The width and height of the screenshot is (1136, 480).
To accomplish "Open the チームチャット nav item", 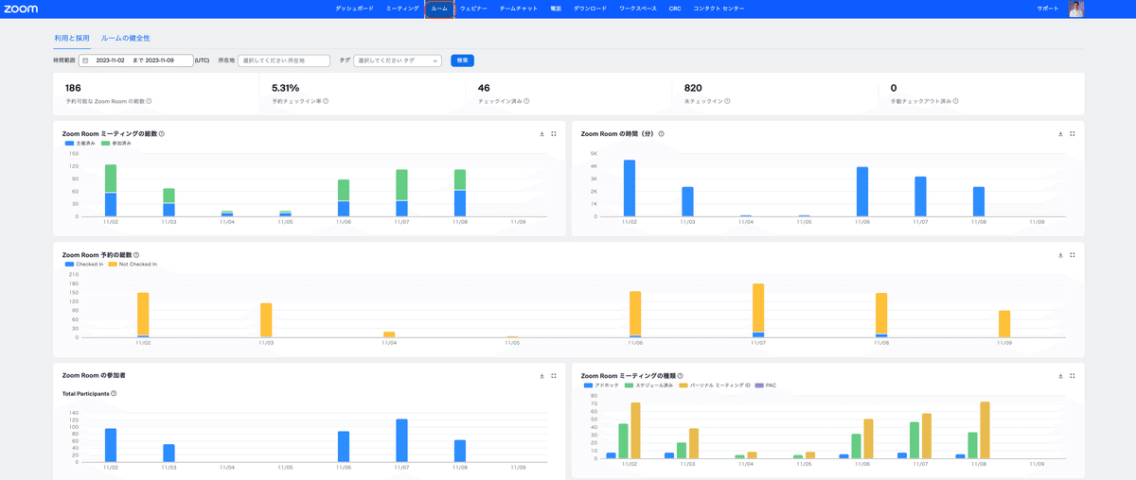I will click(519, 9).
